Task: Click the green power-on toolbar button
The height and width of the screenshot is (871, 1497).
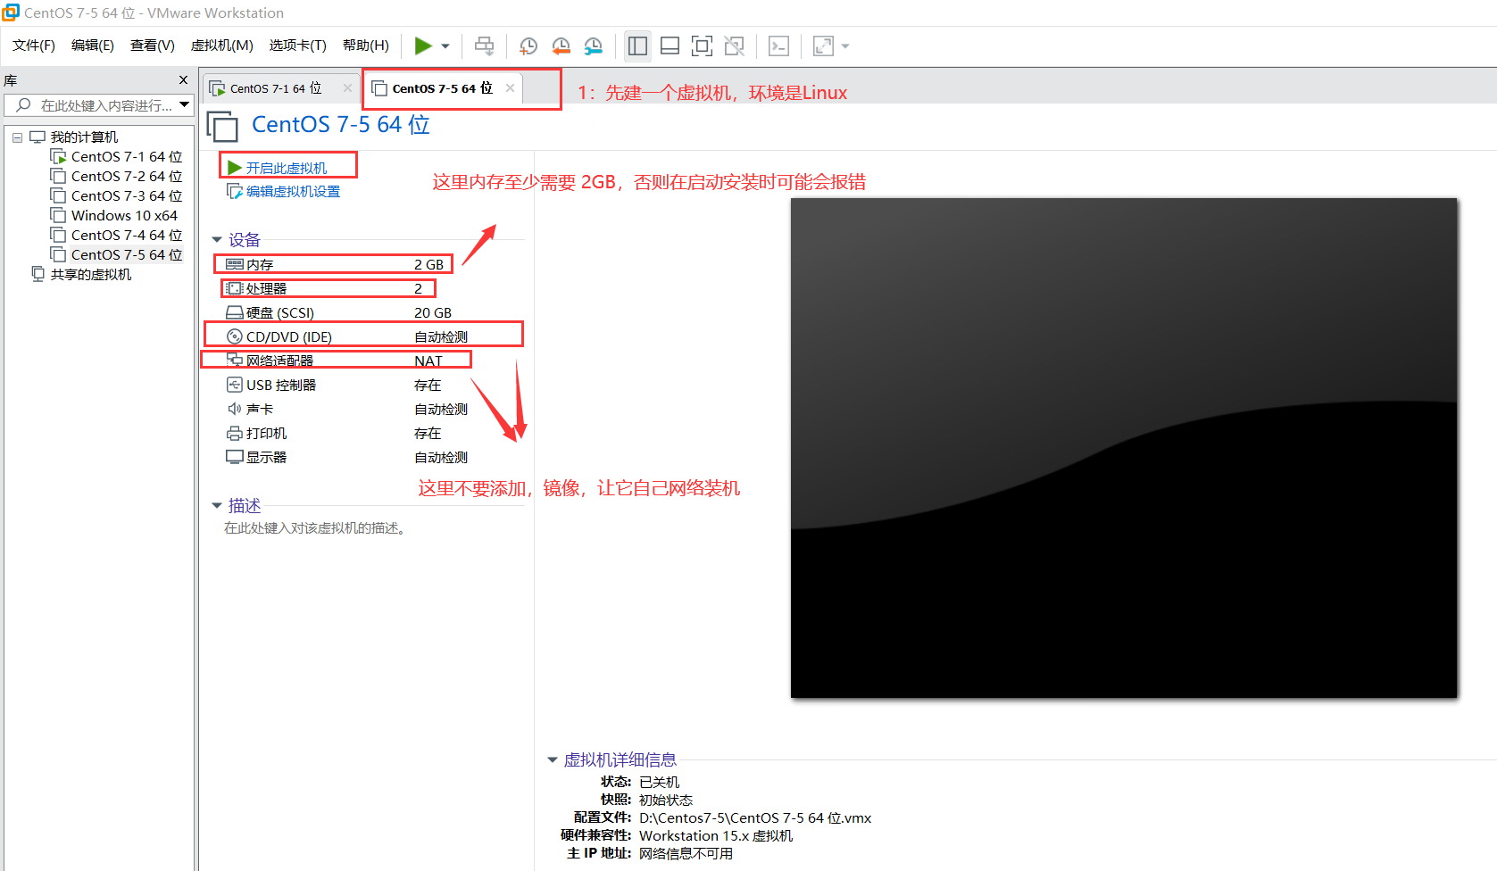Action: point(423,46)
